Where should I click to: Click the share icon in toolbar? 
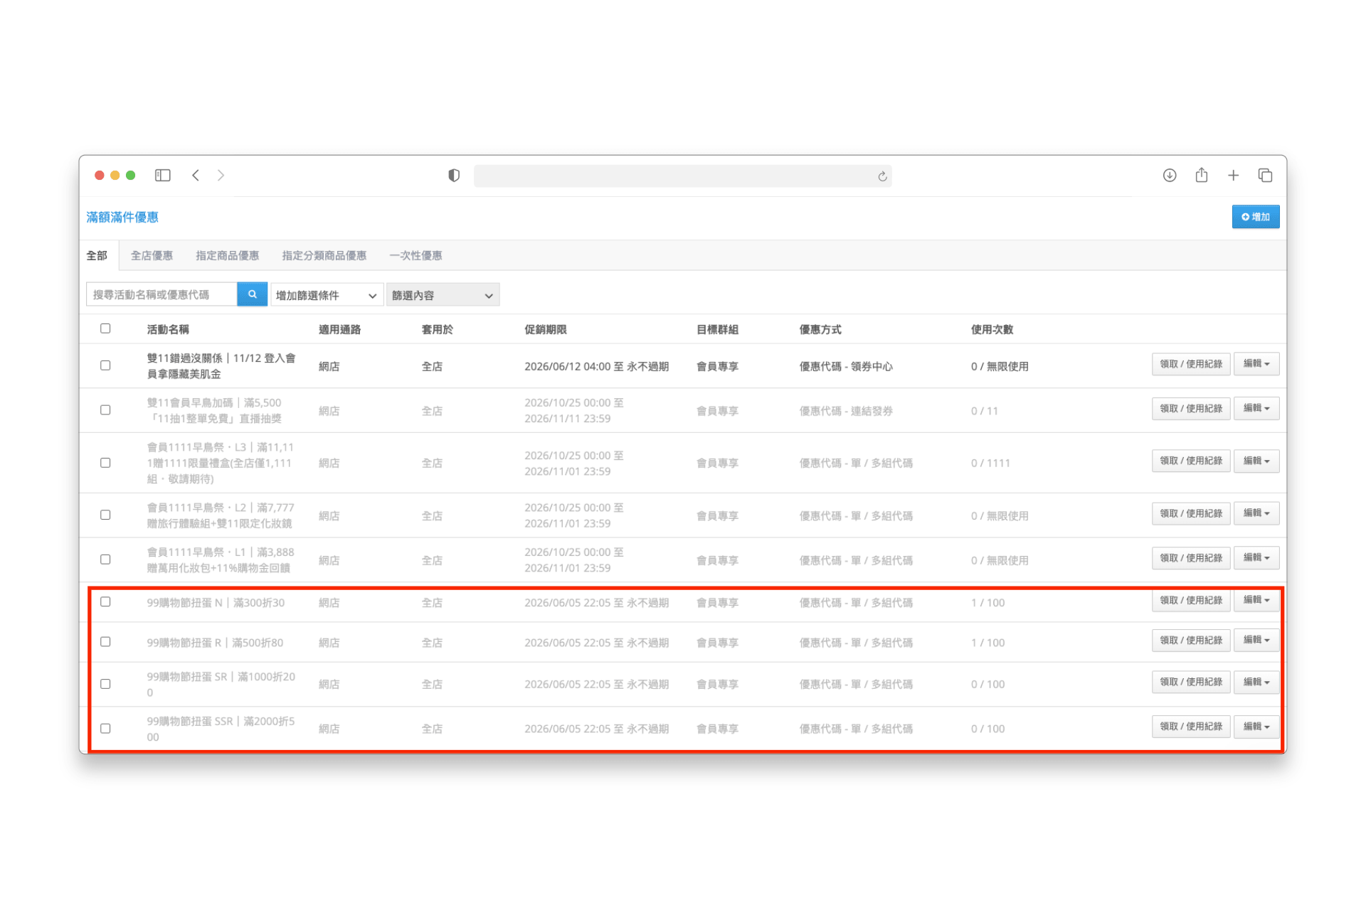pyautogui.click(x=1202, y=174)
